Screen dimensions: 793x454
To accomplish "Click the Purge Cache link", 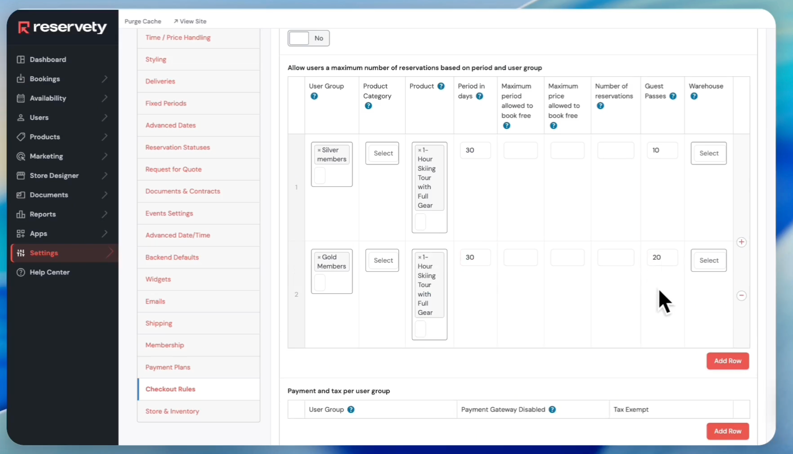I will click(143, 21).
